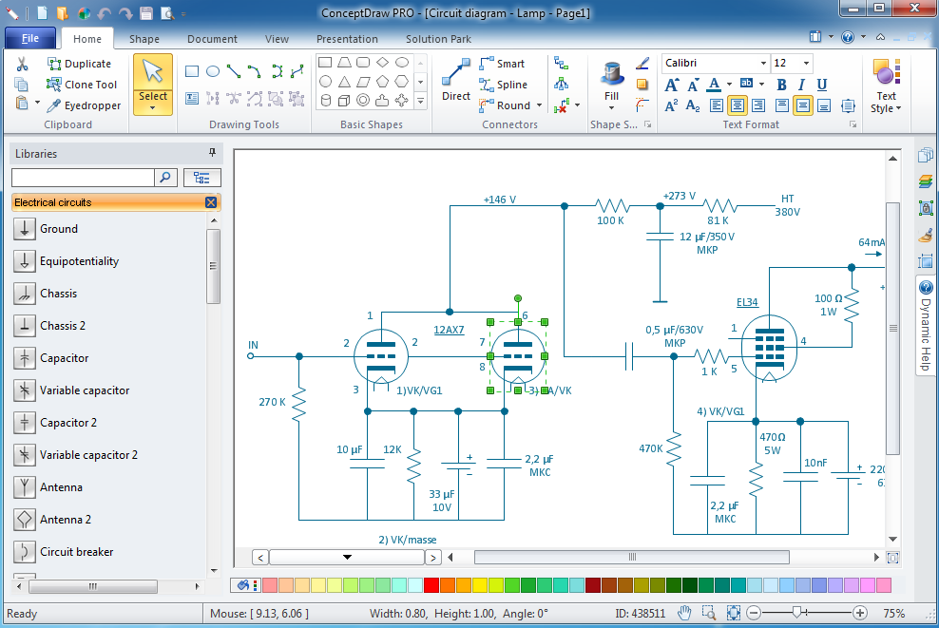
Task: Open the Solution Park tab
Action: coord(438,39)
